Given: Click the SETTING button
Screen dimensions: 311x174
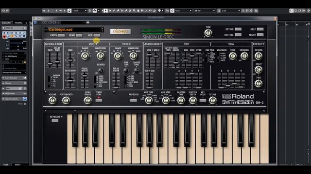Looking at the screenshot, I should click(x=238, y=35).
